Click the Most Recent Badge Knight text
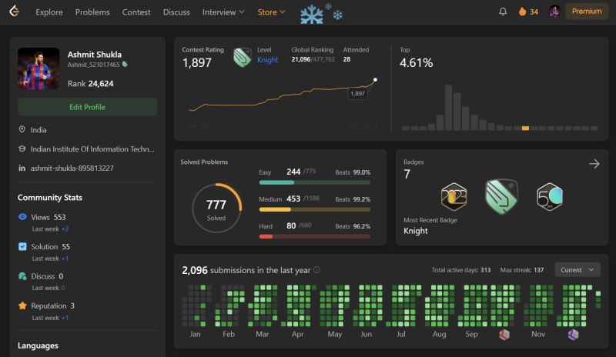Viewport: 616px width, 357px height. (416, 231)
